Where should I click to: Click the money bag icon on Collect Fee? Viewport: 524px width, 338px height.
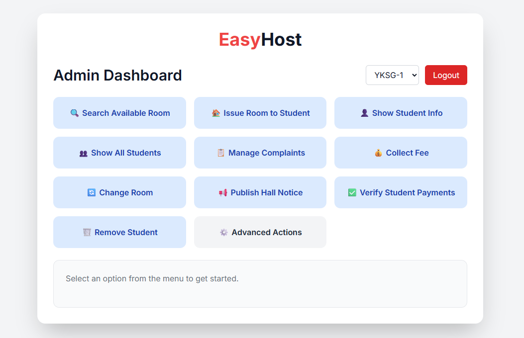(x=378, y=153)
